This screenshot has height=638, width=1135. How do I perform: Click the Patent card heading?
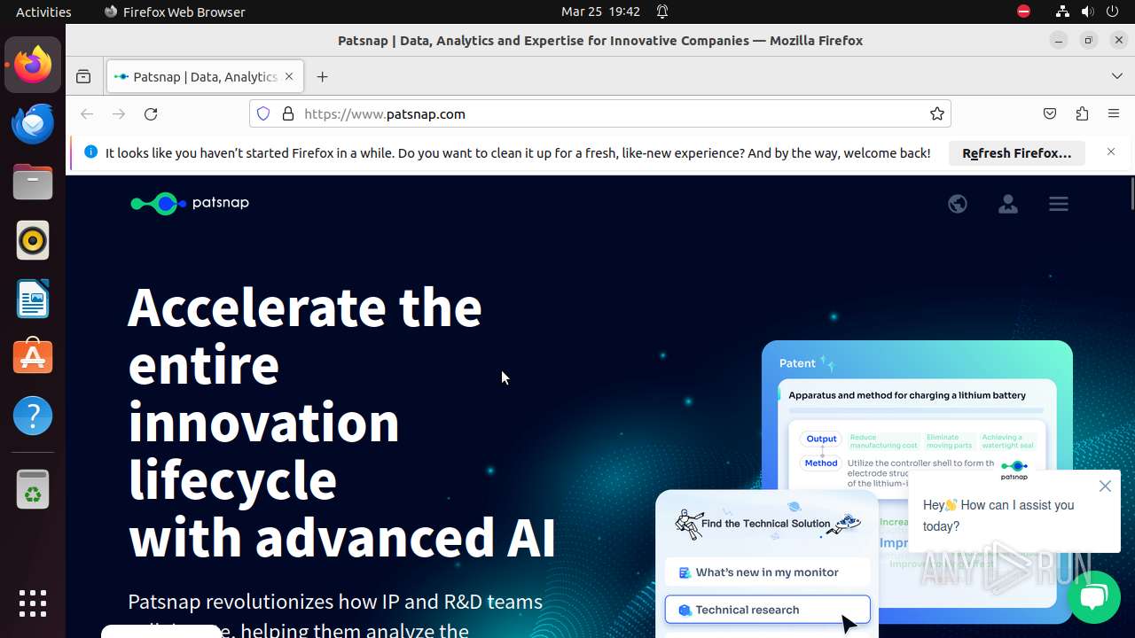pyautogui.click(x=797, y=363)
